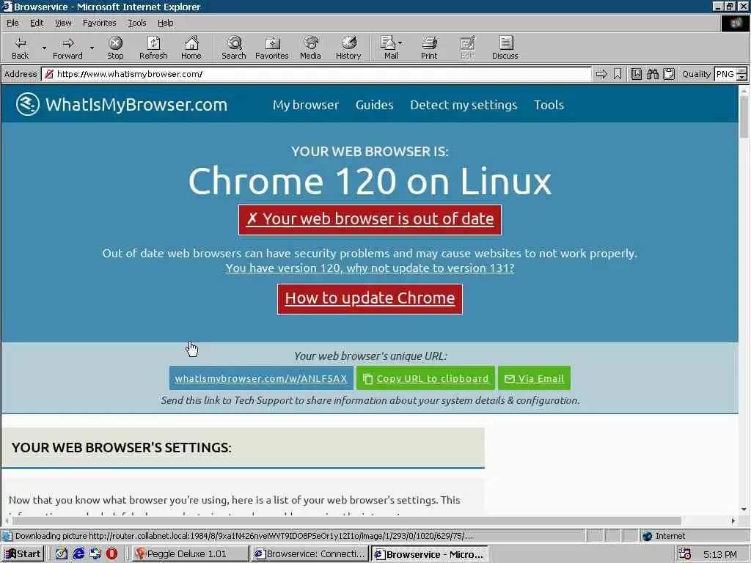Click the system tray icon near clock

pos(685,554)
